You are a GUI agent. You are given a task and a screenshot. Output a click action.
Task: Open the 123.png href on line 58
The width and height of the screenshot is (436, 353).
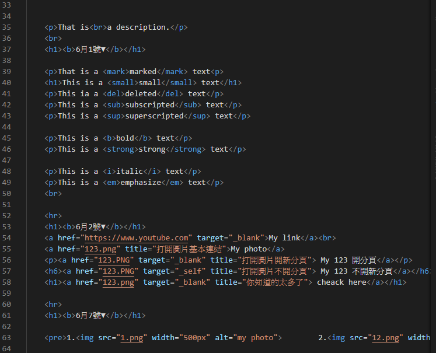point(118,282)
